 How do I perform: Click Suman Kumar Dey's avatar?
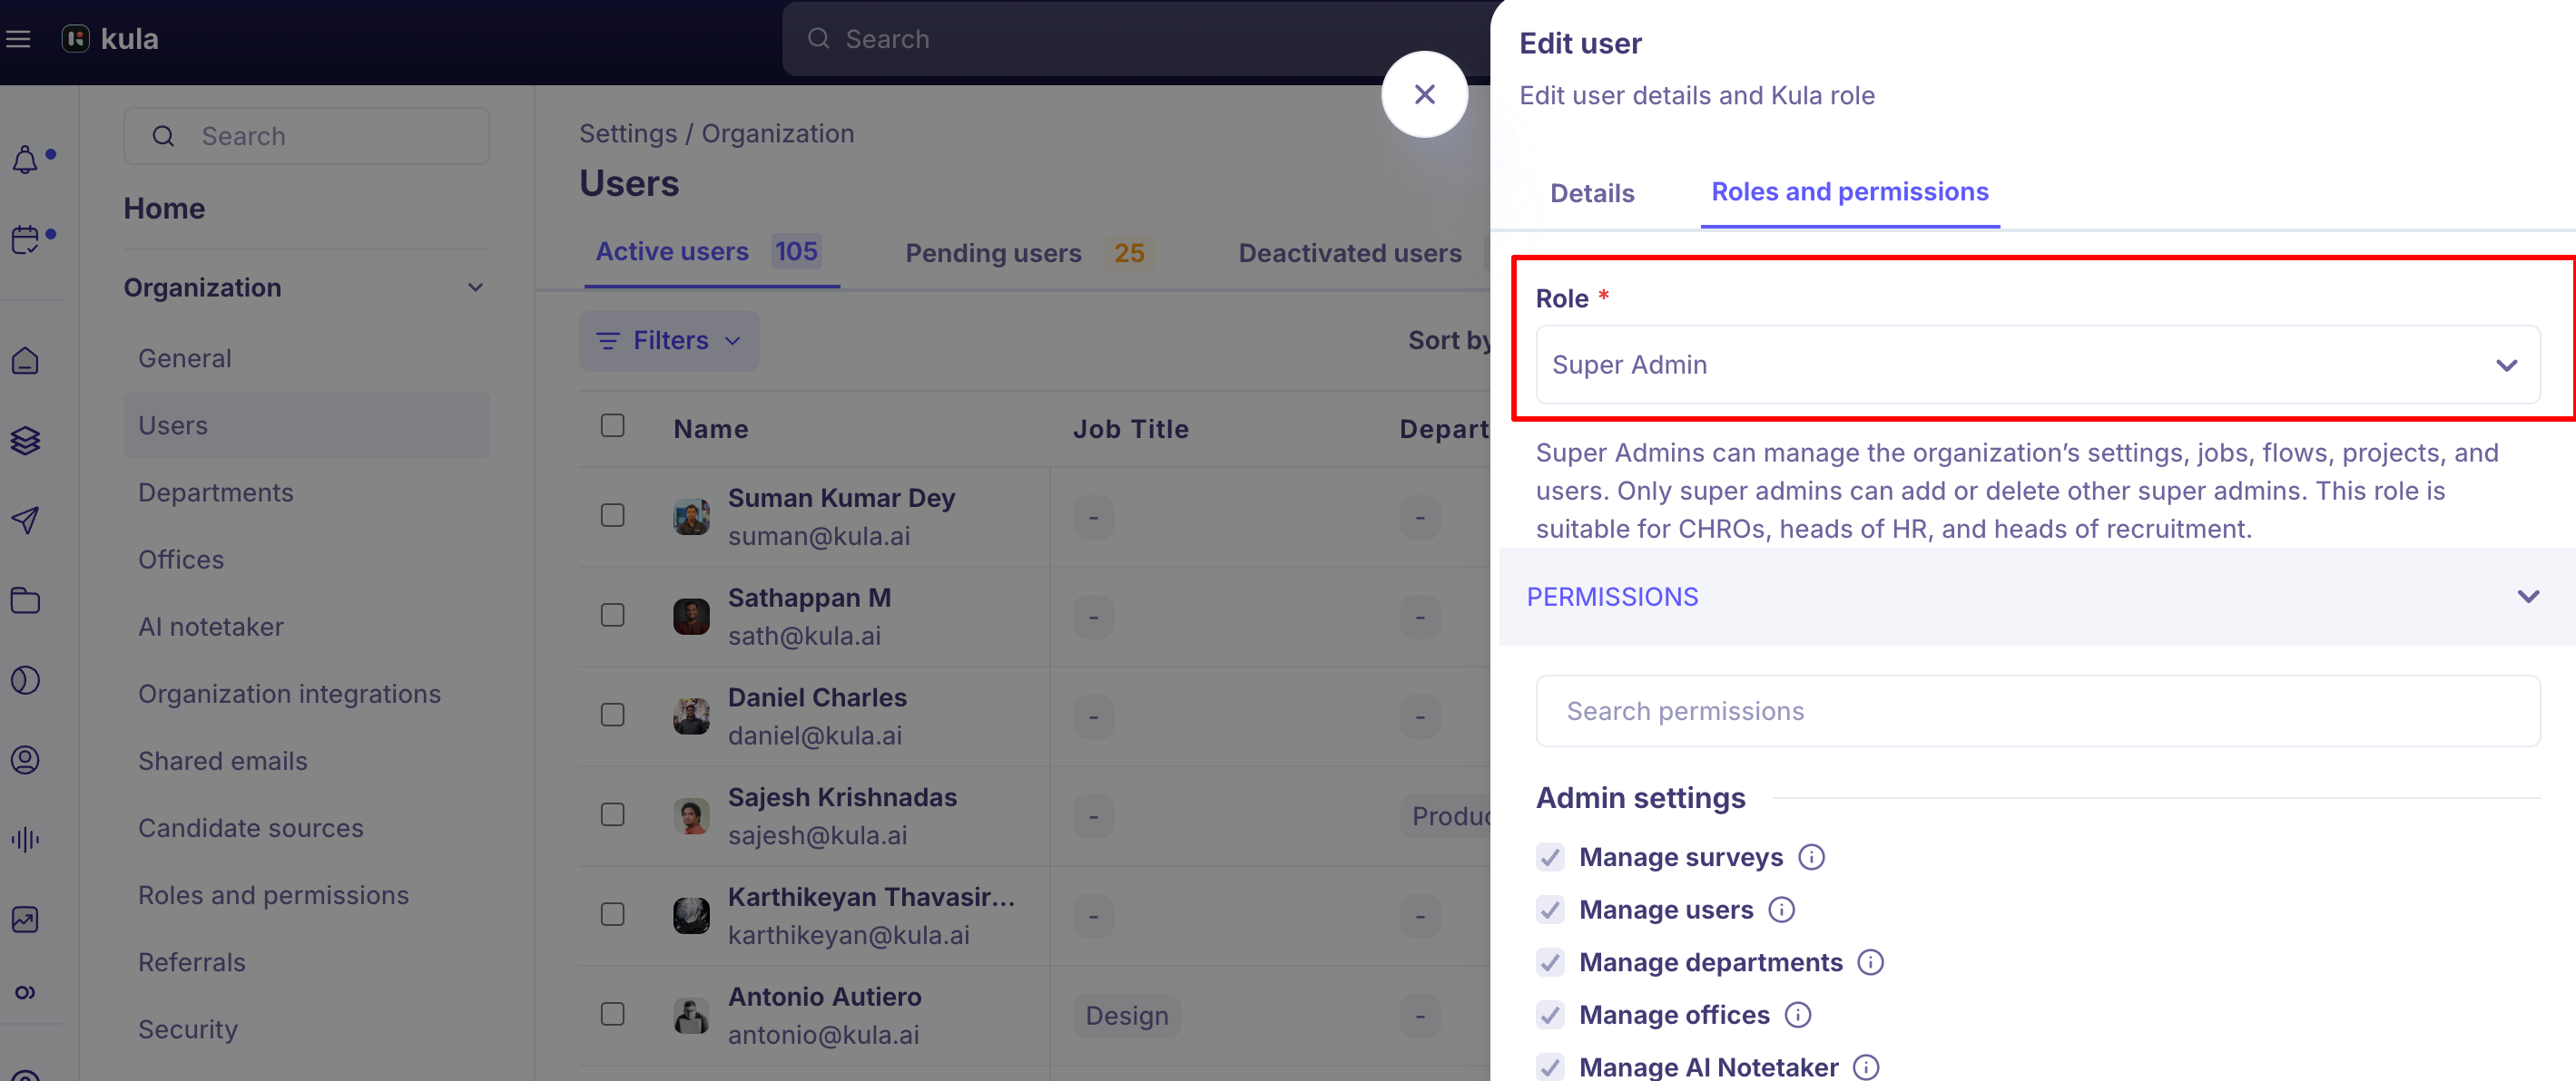(691, 517)
